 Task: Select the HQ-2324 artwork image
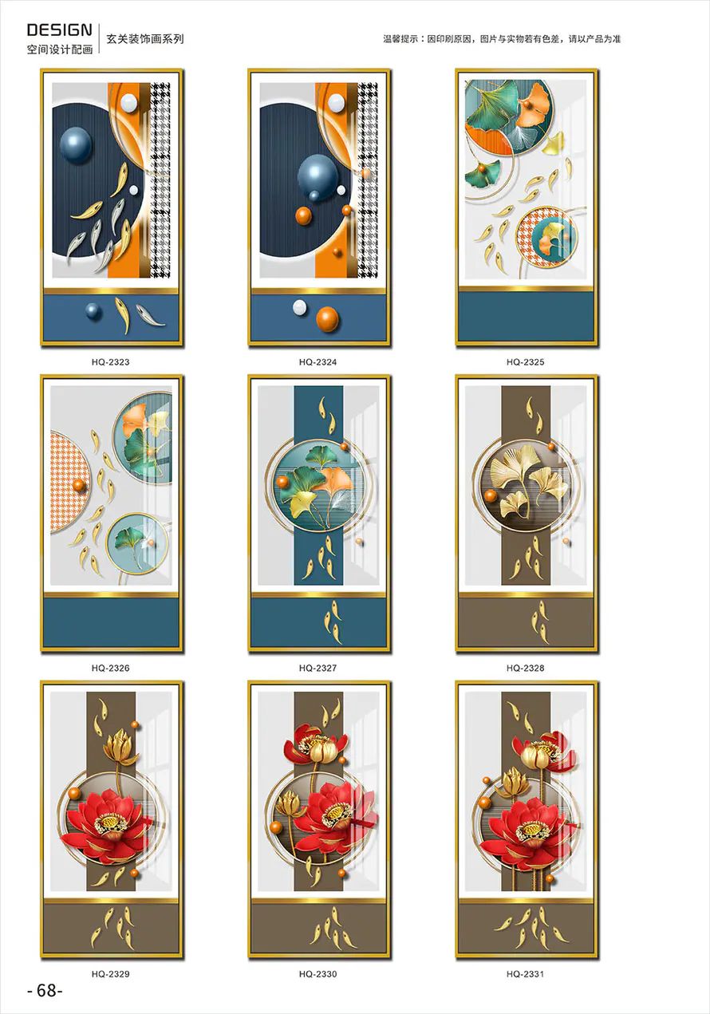(319, 207)
